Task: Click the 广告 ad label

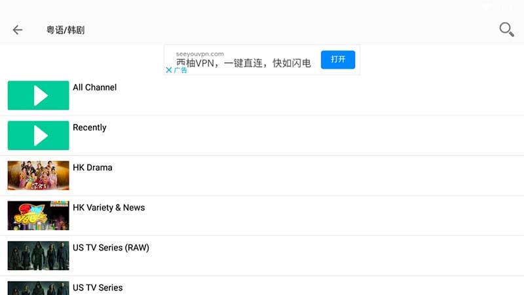Action: pyautogui.click(x=181, y=70)
